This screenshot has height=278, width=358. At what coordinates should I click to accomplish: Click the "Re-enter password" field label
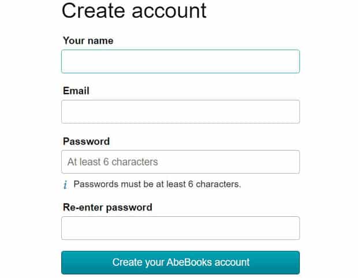[107, 208]
